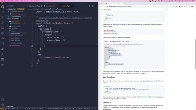Click the TSLint status bar item
Viewport: 196px width, 110px height.
point(79,109)
